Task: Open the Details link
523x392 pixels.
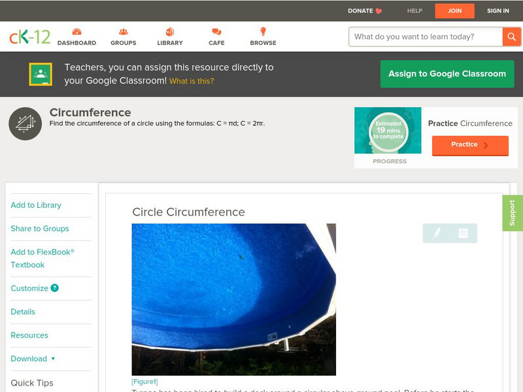Action: point(23,312)
